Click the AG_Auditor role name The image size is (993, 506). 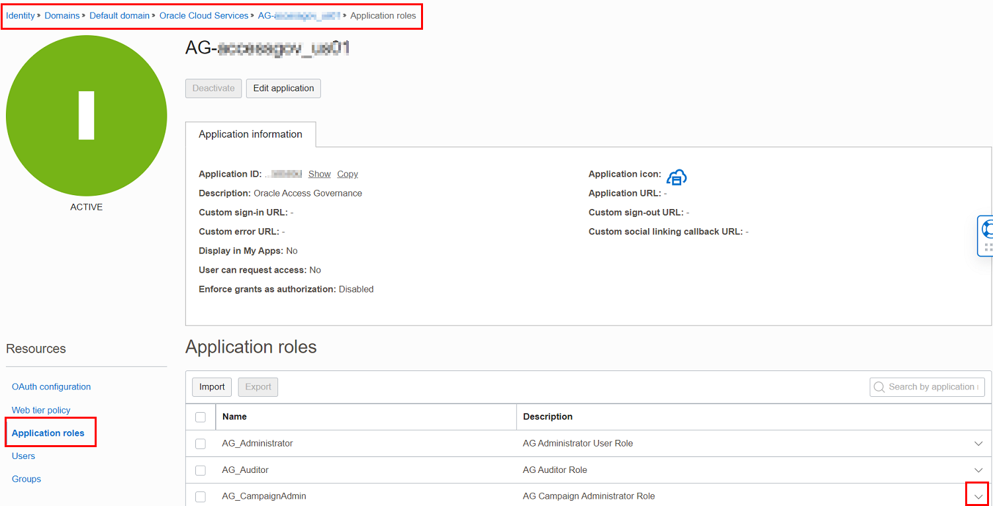tap(246, 470)
